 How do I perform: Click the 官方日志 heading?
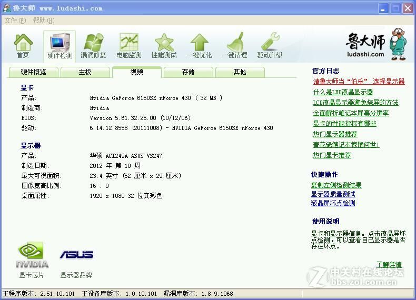tap(326, 71)
